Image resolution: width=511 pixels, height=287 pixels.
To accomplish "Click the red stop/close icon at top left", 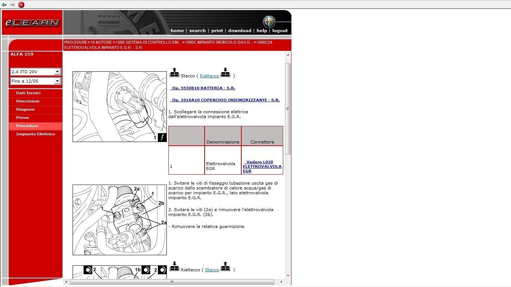I will (21, 5).
